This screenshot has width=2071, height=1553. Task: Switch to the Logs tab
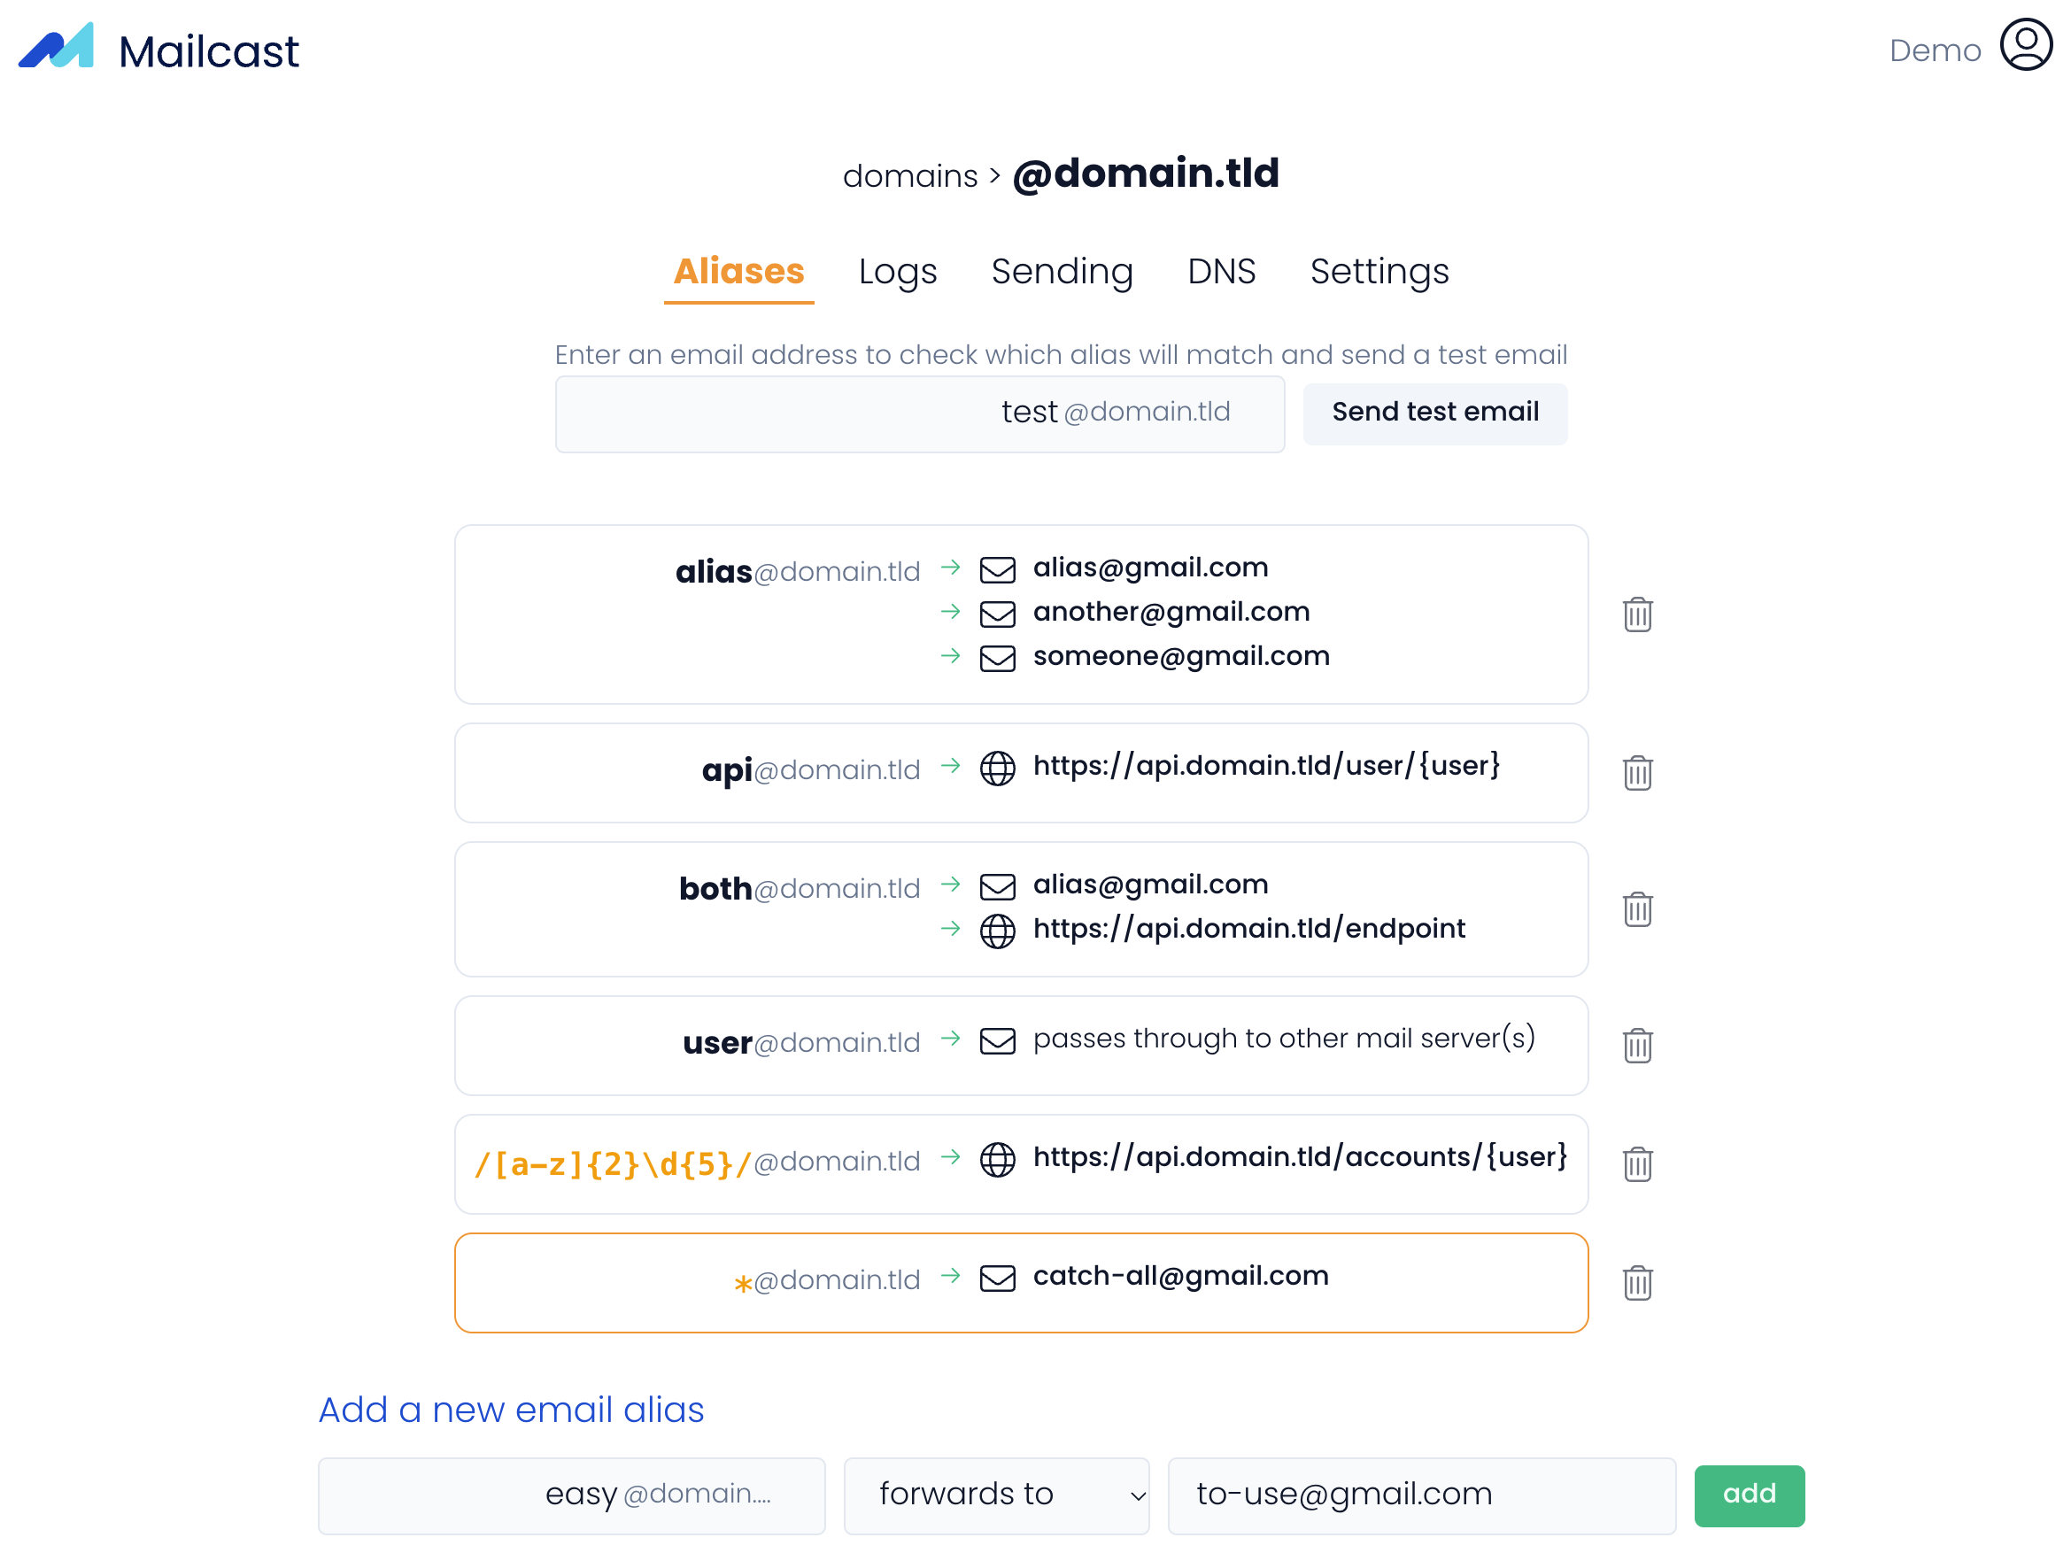click(x=897, y=272)
